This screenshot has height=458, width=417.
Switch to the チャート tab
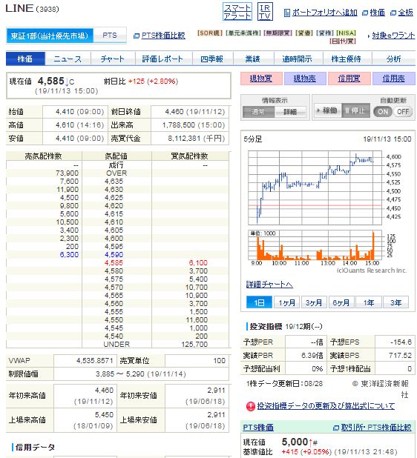coord(113,59)
